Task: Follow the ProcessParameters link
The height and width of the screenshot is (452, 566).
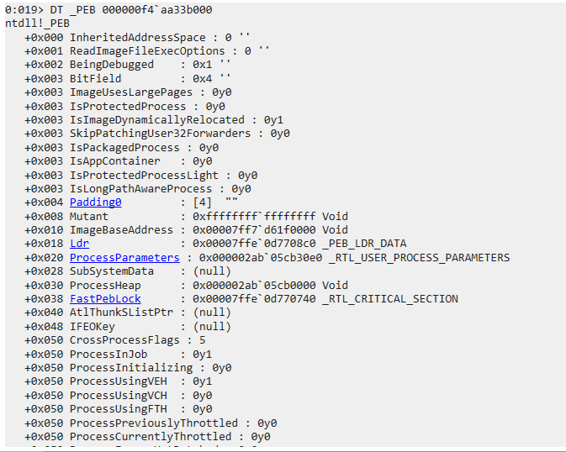Action: pyautogui.click(x=124, y=258)
